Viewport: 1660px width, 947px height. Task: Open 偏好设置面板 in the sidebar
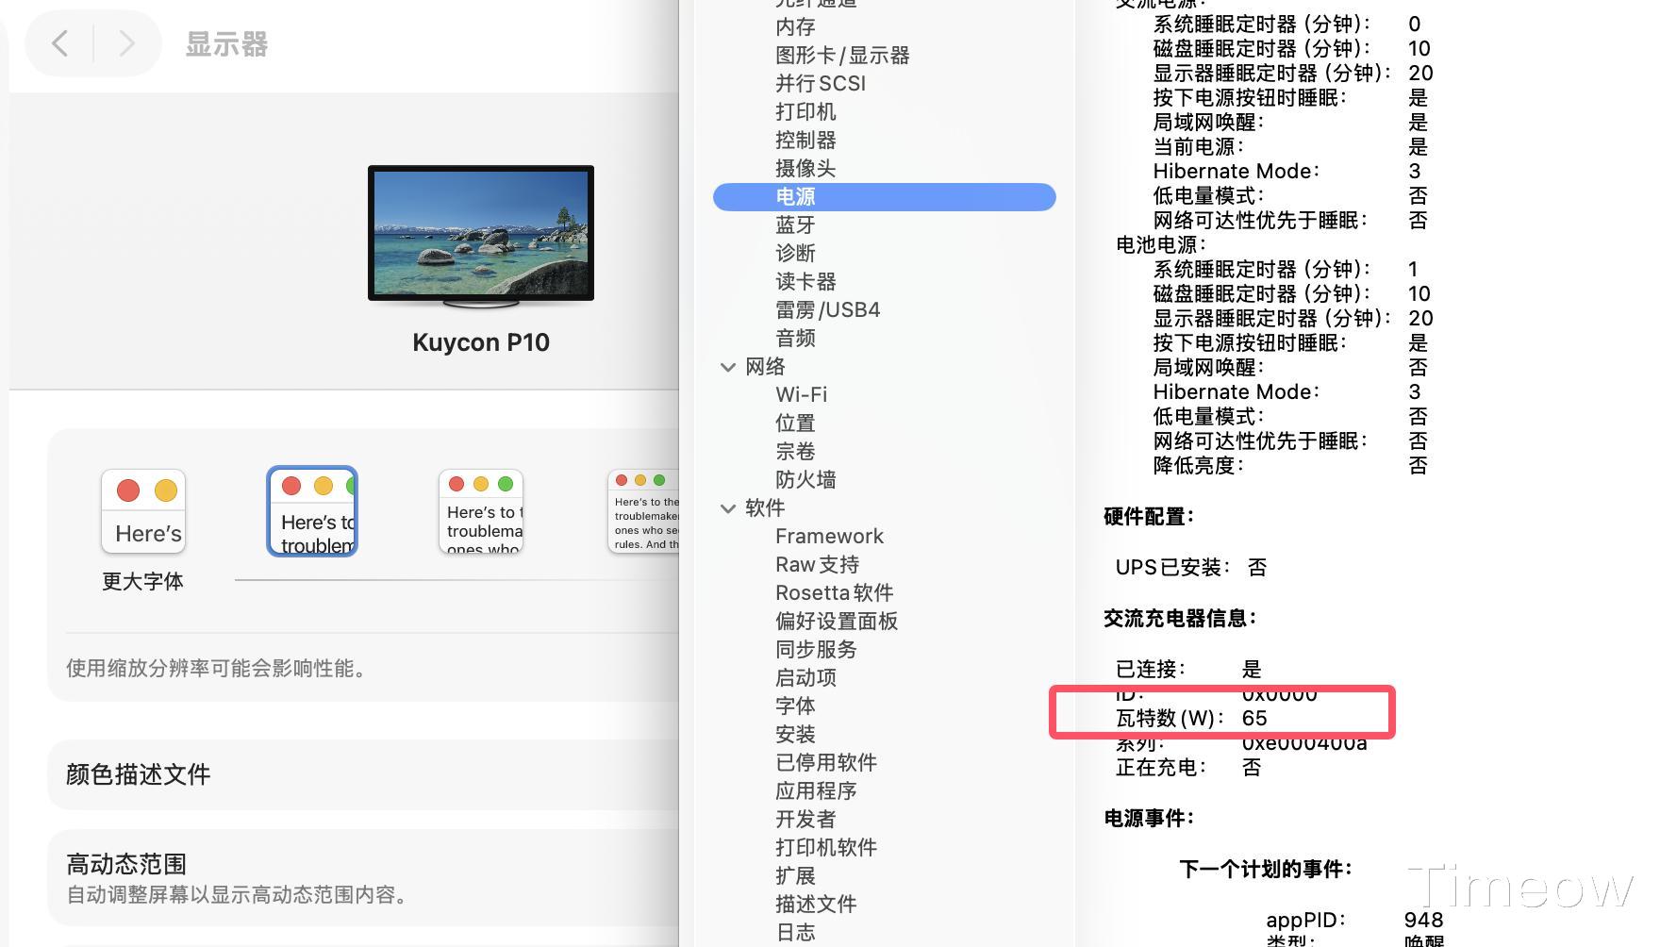(837, 622)
